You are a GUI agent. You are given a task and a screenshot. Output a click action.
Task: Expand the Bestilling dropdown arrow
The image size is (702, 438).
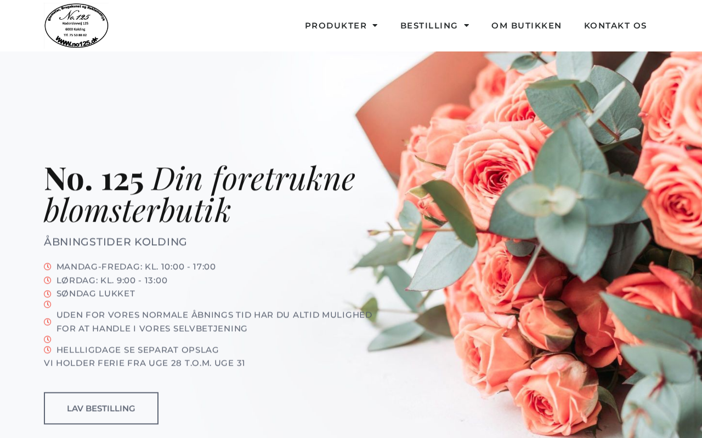pyautogui.click(x=467, y=26)
